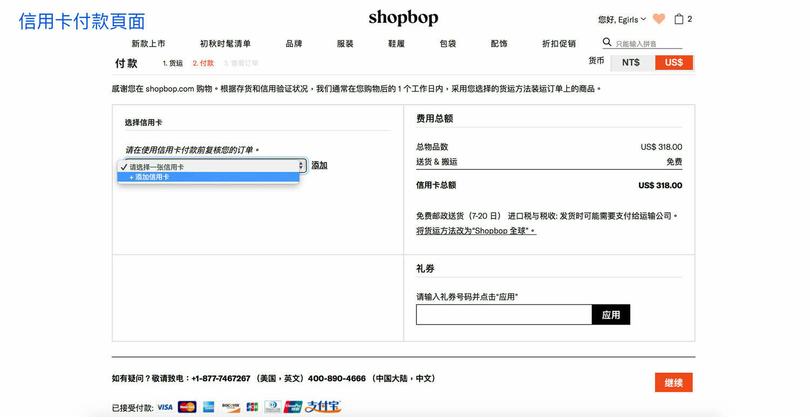Click the MasterCard payment icon
This screenshot has width=810, height=417.
[187, 407]
